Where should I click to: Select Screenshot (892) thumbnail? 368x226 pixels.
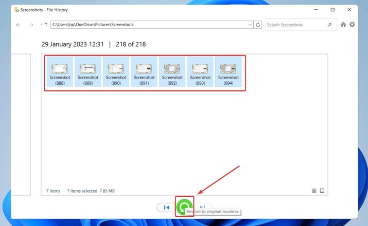172,72
